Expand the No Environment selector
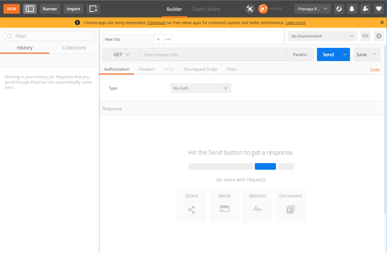 point(322,36)
